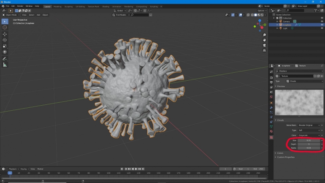Switch to Sculpting workspace tab
This screenshot has height=183, width=325.
tap(69, 7)
